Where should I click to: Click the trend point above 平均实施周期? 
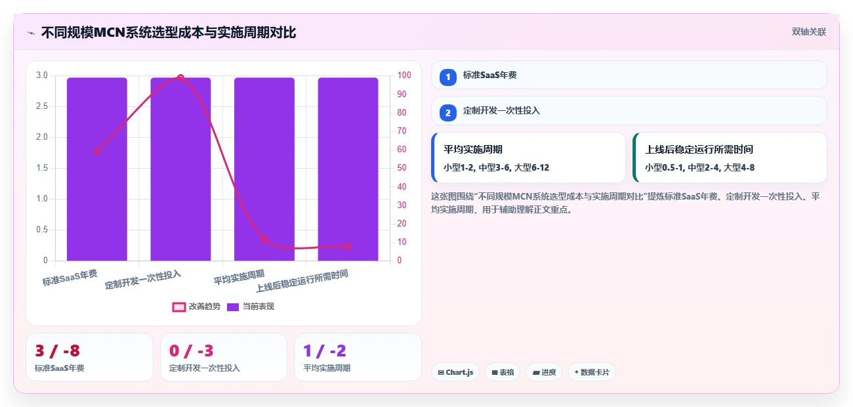pos(264,239)
